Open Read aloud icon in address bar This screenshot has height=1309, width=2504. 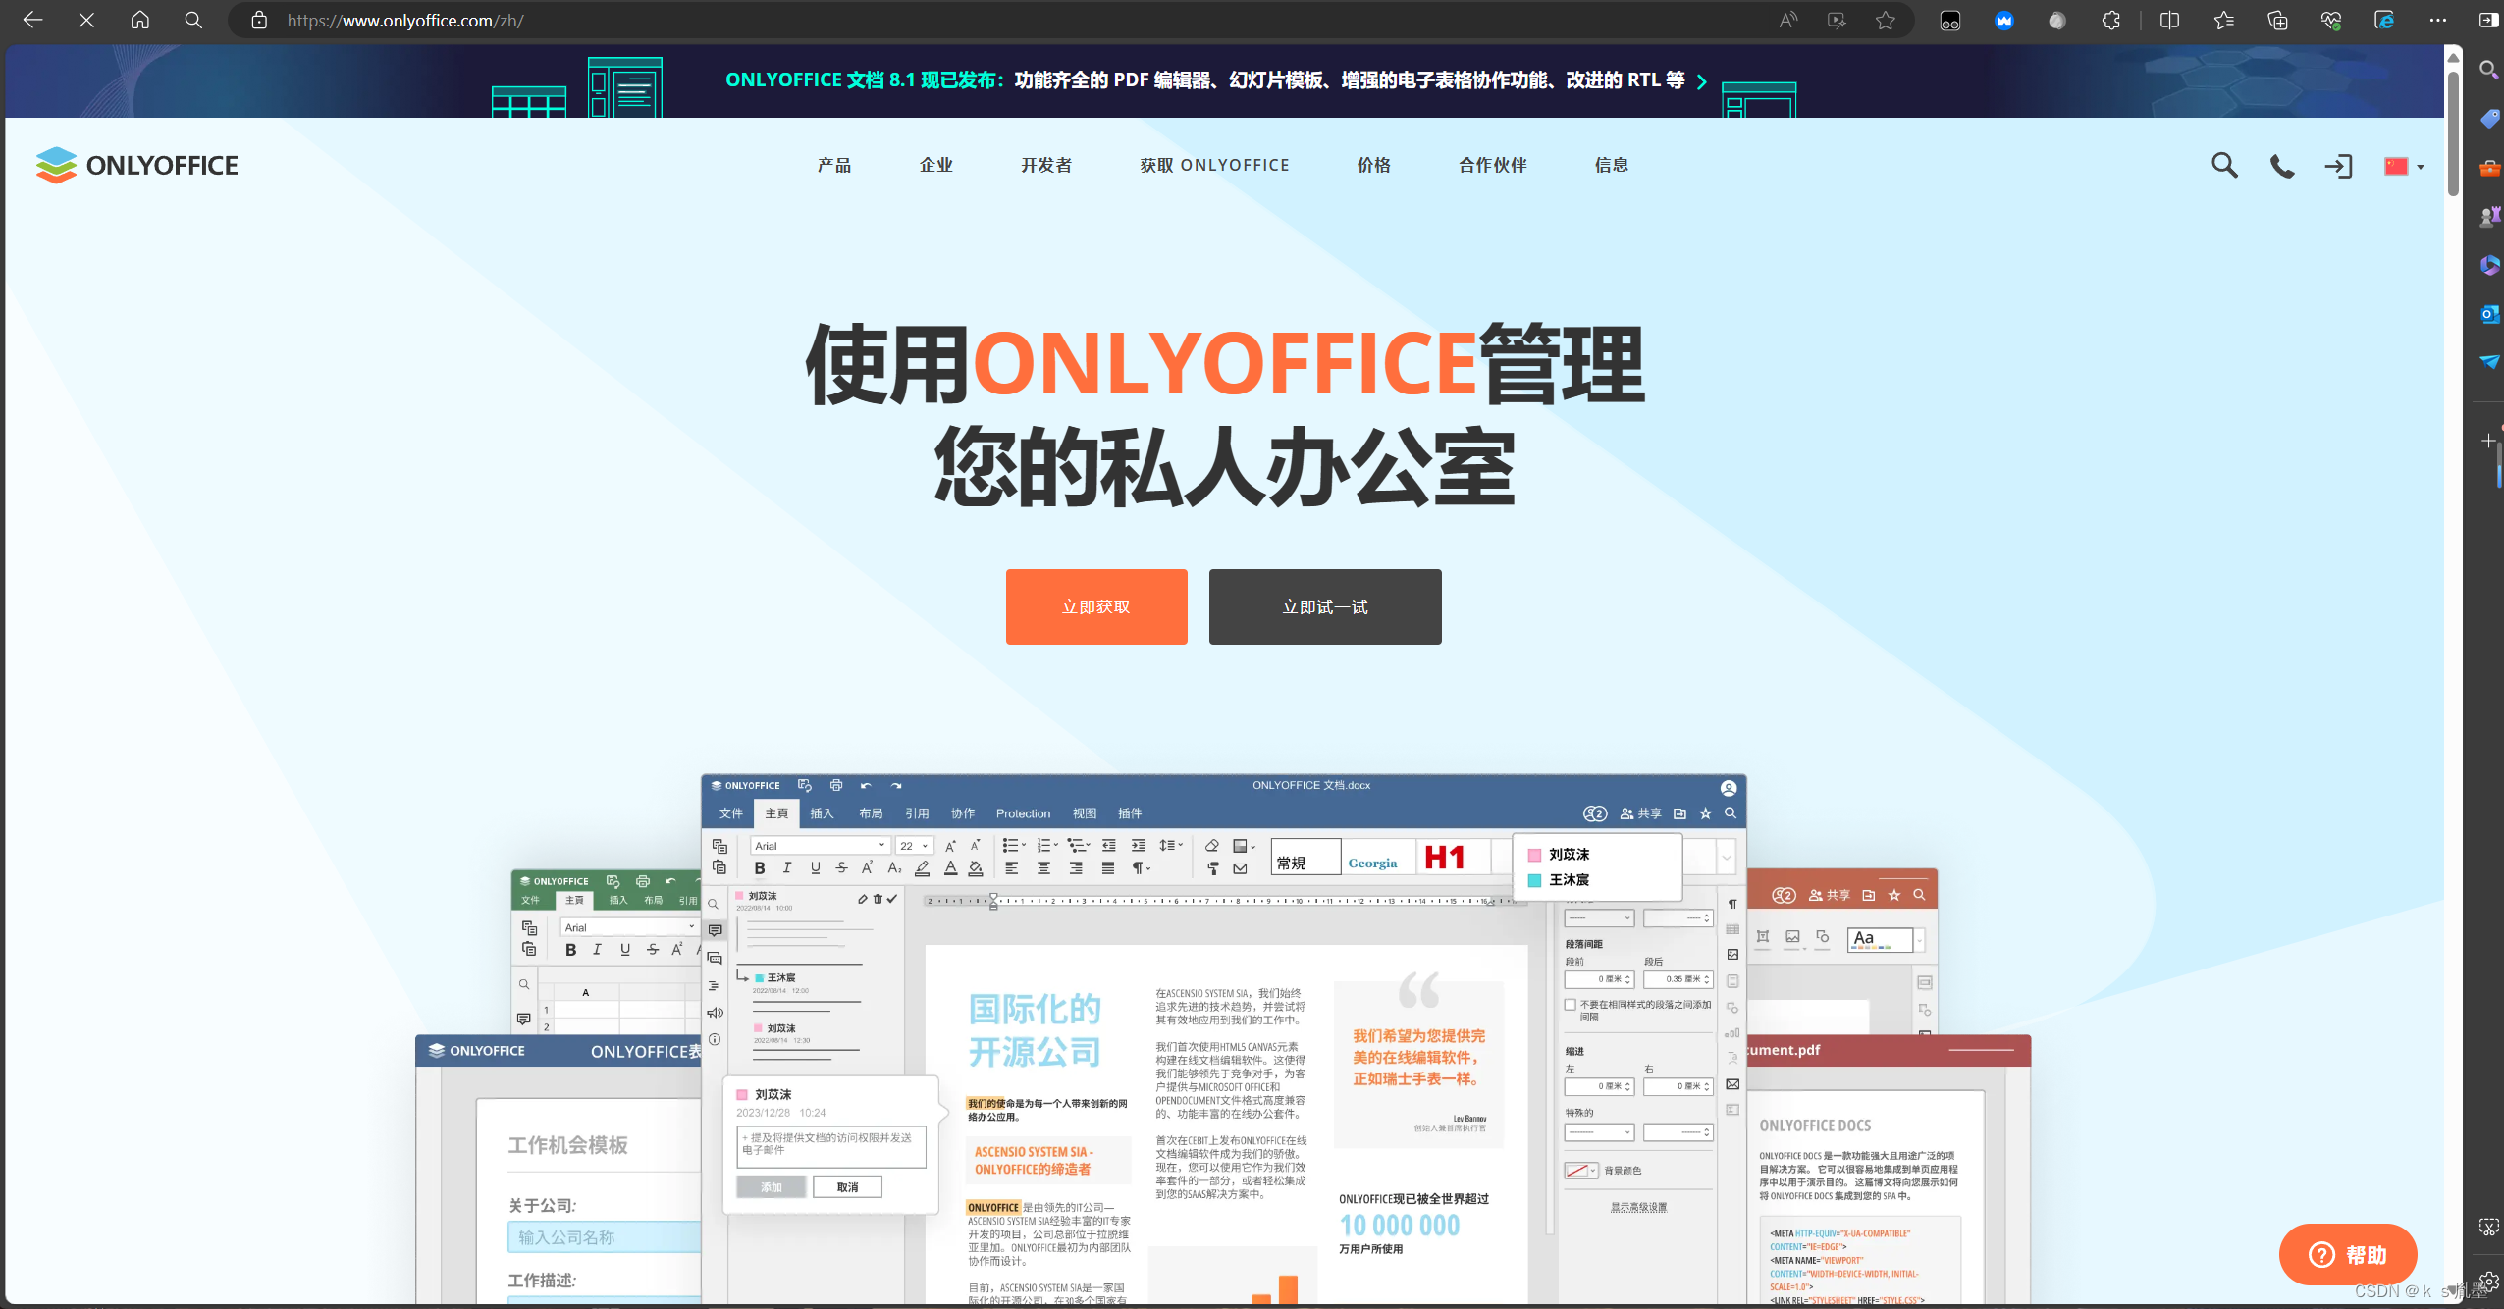coord(1787,21)
